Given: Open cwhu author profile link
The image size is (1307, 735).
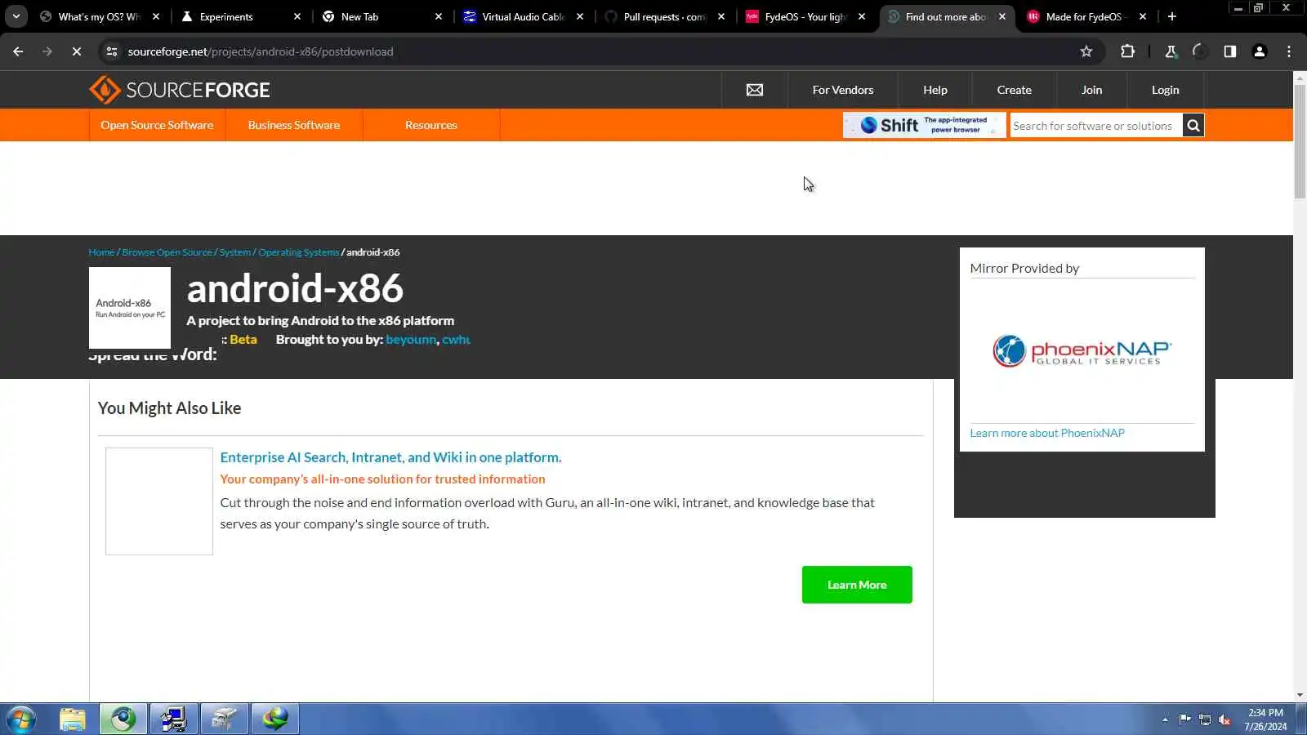Looking at the screenshot, I should pyautogui.click(x=456, y=340).
